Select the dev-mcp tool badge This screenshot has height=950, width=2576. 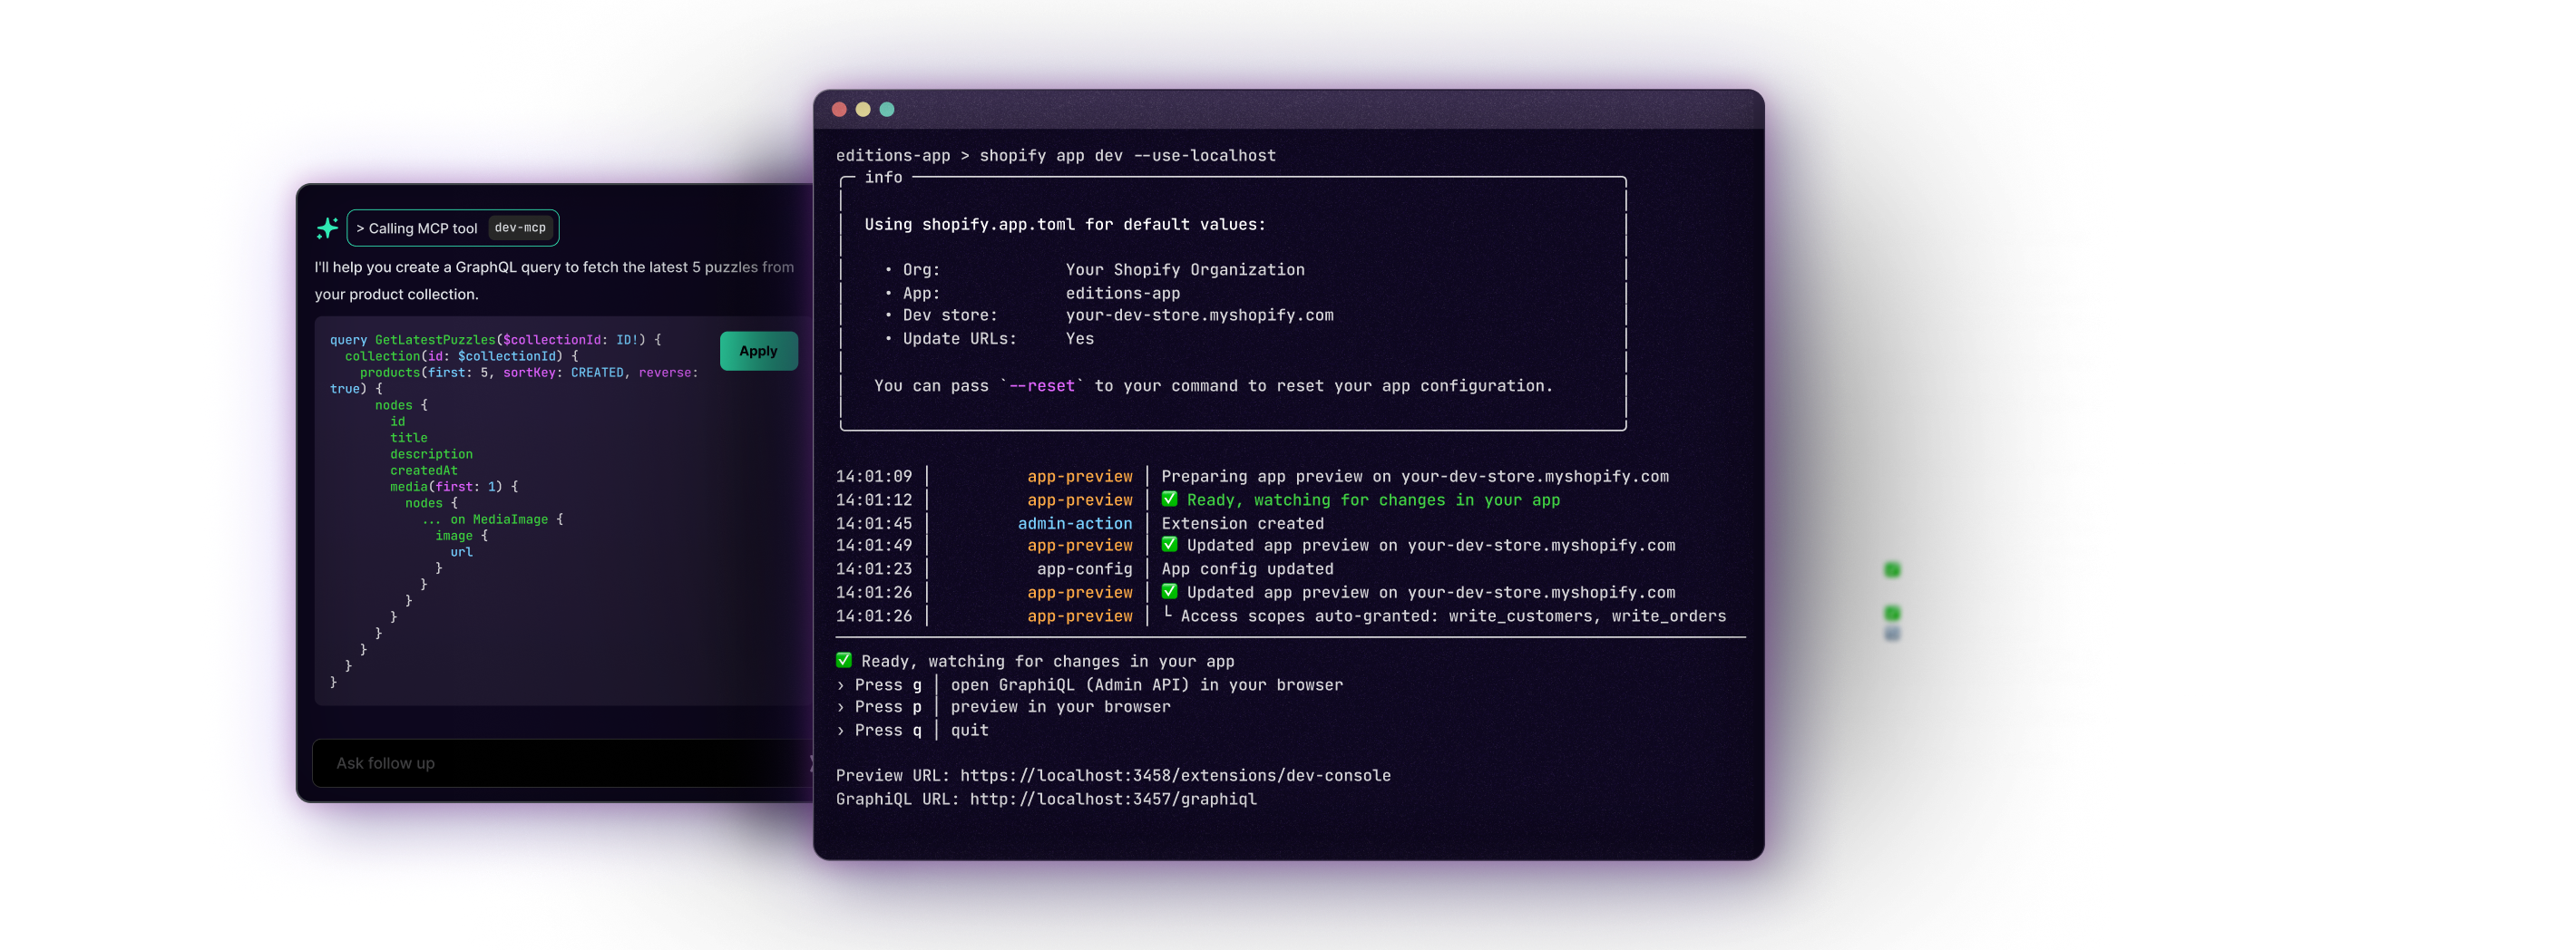click(520, 228)
